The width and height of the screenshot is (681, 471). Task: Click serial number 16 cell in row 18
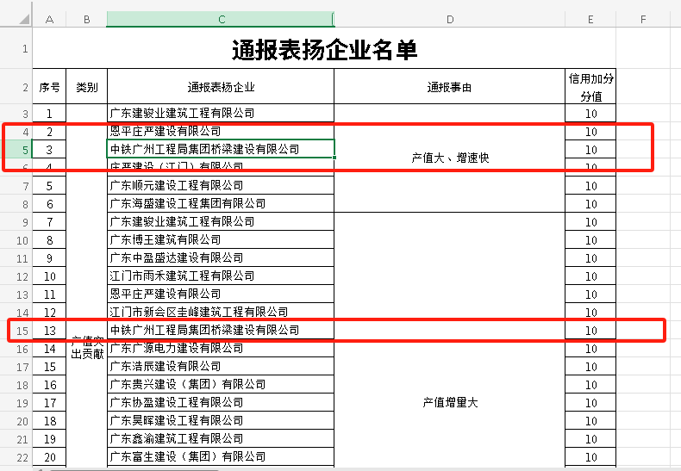[49, 385]
